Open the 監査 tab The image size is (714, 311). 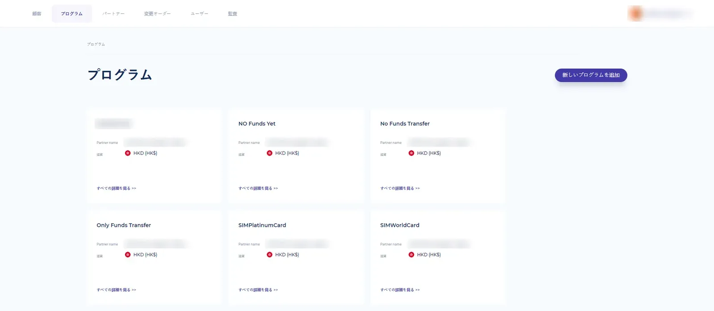coord(232,14)
